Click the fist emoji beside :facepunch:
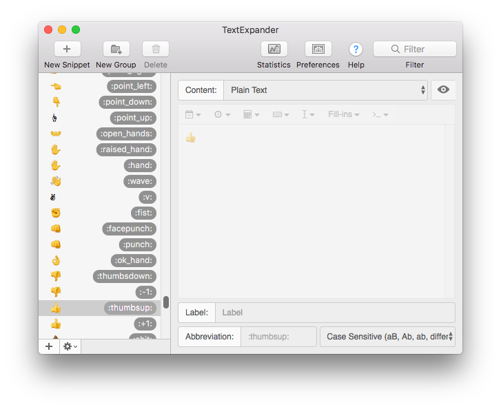The height and width of the screenshot is (409, 501). 56,229
